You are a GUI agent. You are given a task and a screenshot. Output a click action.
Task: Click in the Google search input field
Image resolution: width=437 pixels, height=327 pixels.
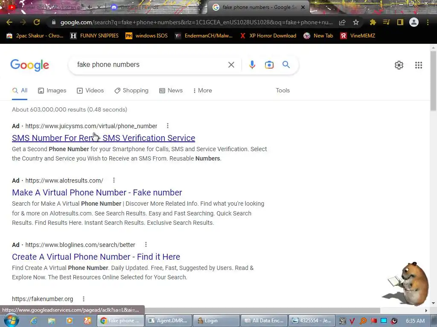(x=151, y=65)
